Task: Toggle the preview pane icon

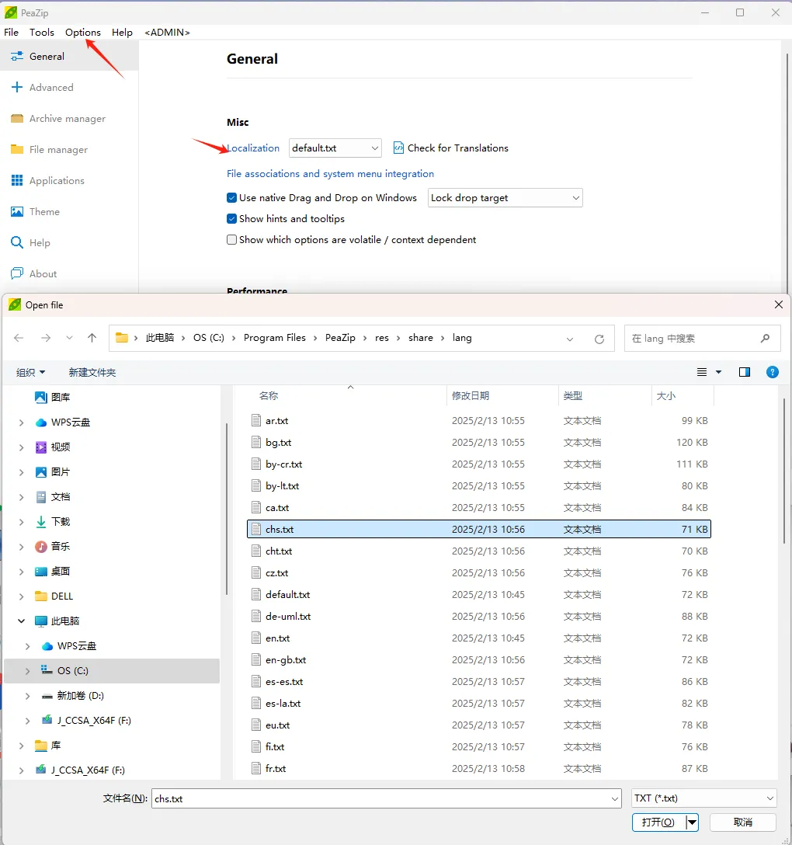Action: 745,372
